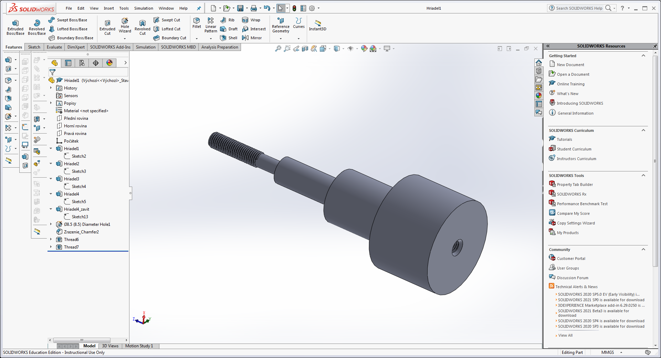Select the Intersect tool
The image size is (661, 358).
pyautogui.click(x=254, y=29)
